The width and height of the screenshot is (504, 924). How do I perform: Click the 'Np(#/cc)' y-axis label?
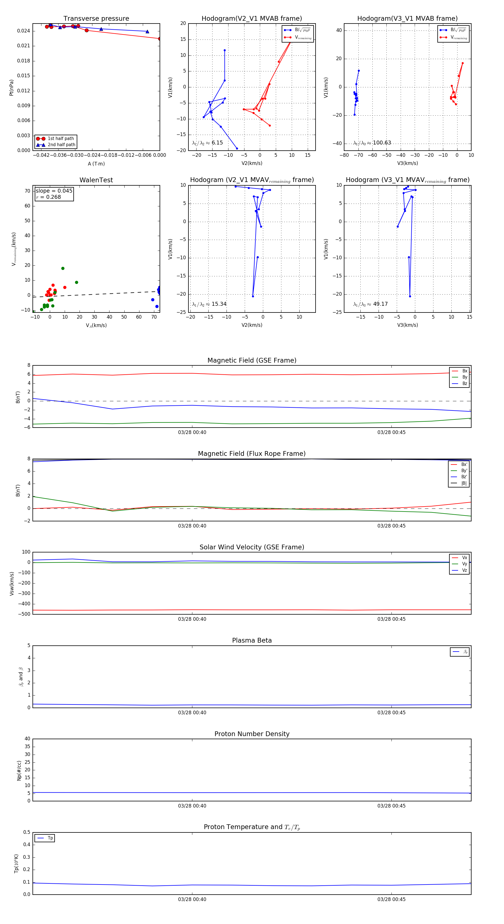(19, 770)
